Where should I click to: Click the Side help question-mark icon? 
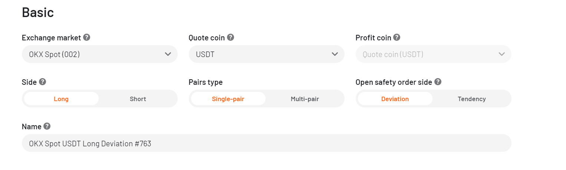coord(42,82)
